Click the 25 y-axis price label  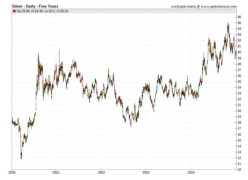tap(239, 82)
